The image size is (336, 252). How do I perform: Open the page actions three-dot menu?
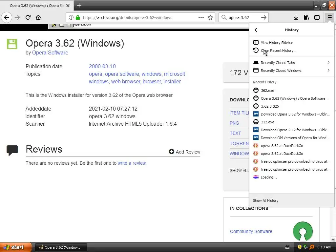tap(201, 17)
